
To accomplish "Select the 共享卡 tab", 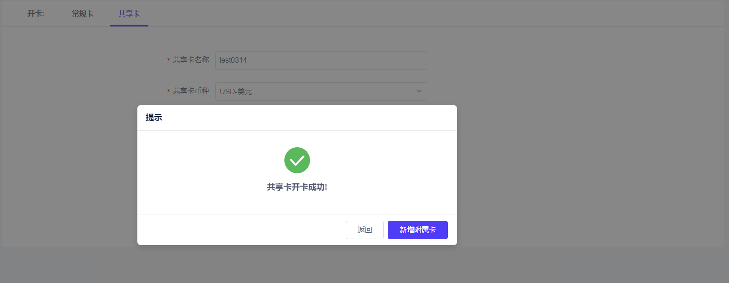I will (x=129, y=14).
